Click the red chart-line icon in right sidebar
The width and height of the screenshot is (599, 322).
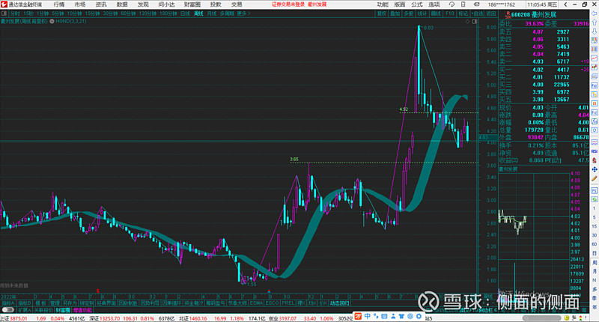pos(595,58)
